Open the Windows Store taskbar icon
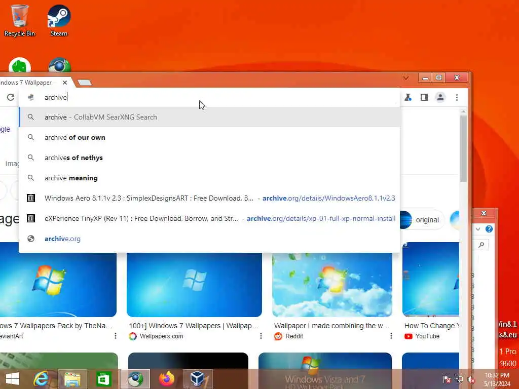The height and width of the screenshot is (389, 519). coord(103,379)
